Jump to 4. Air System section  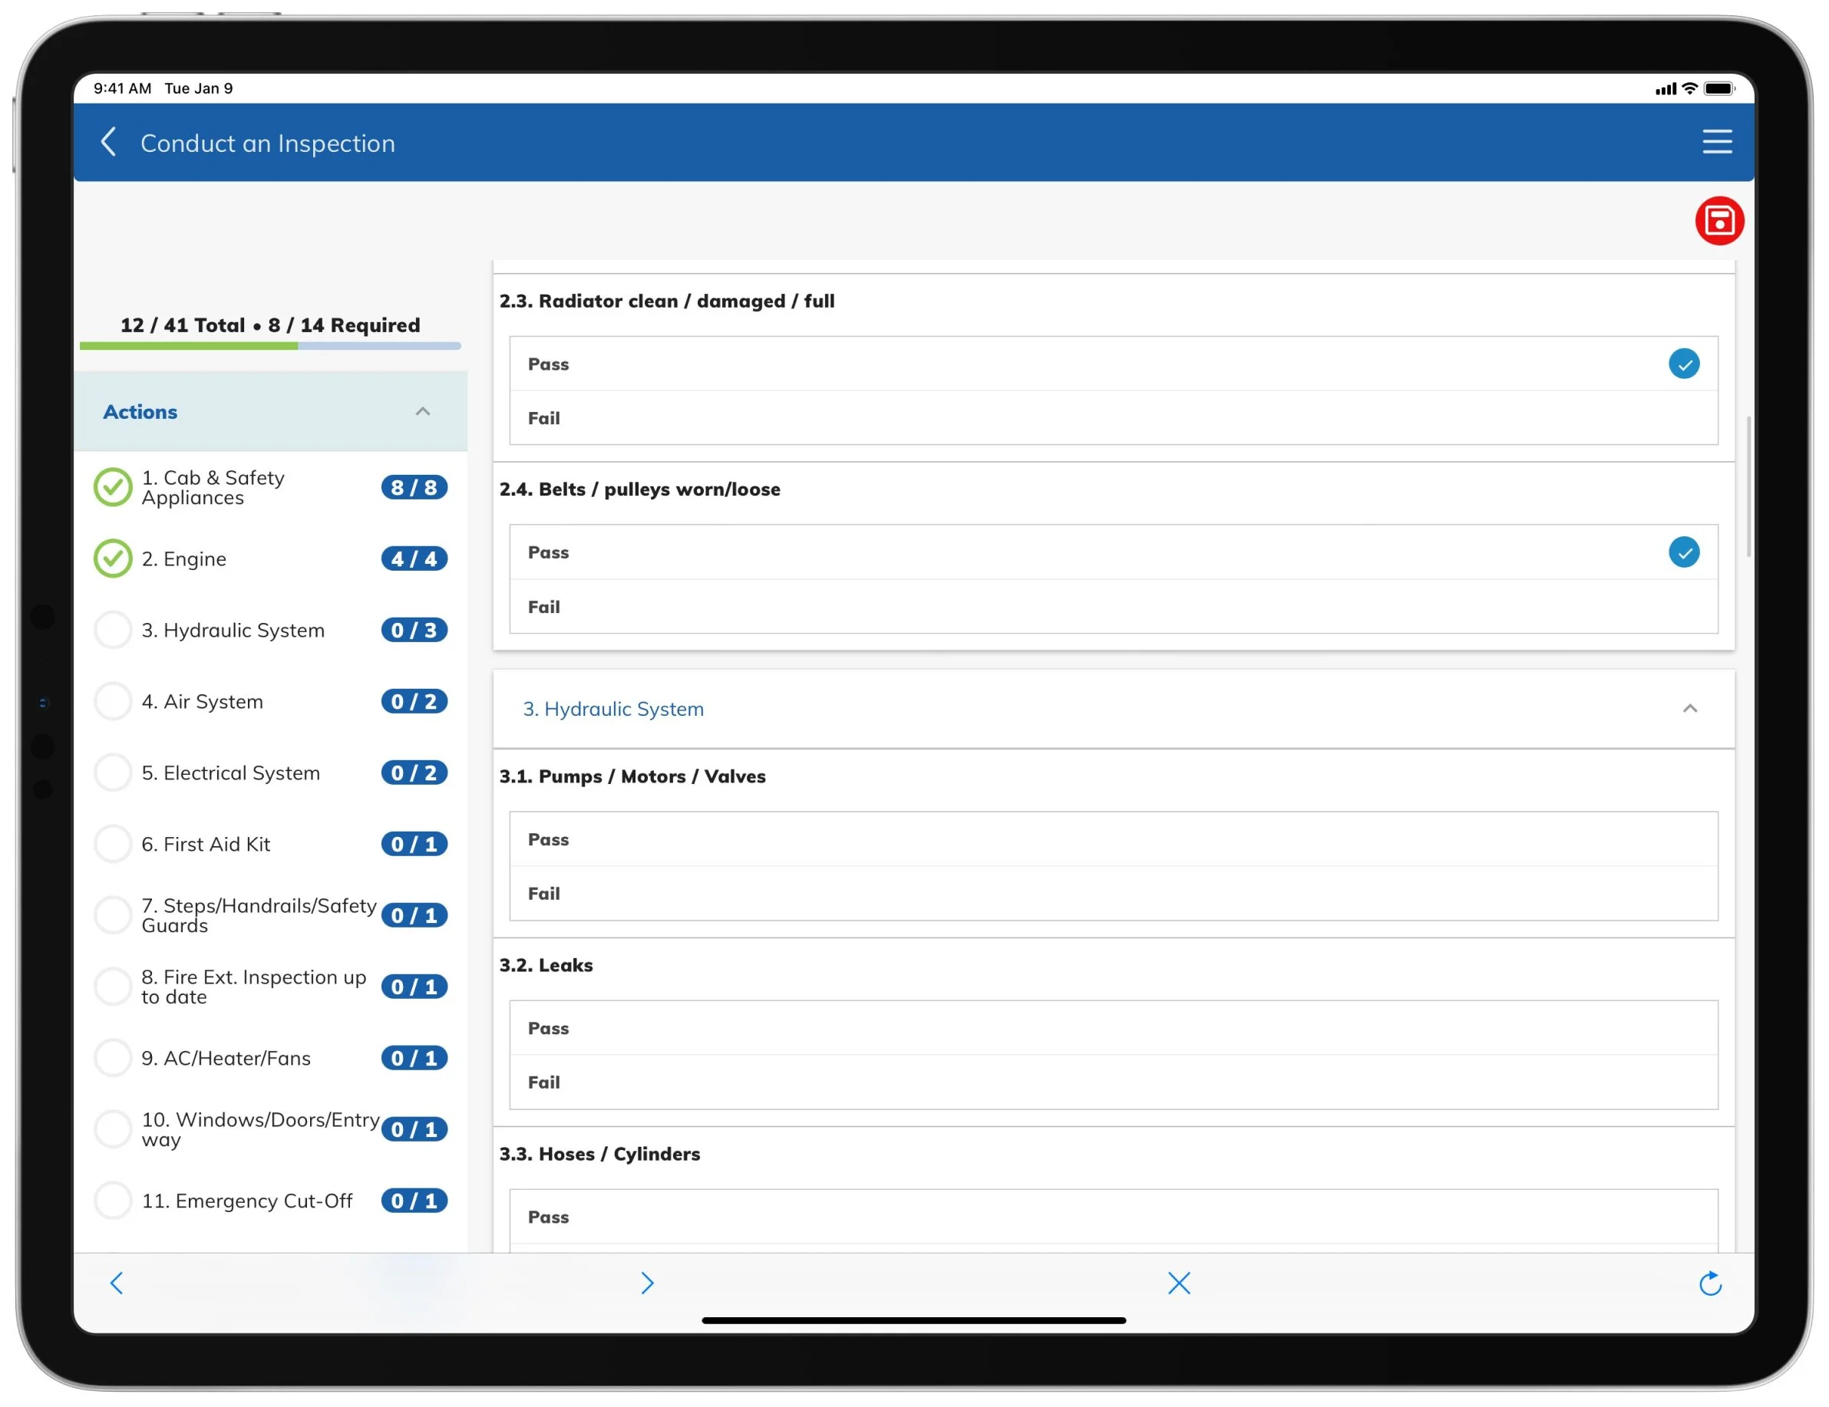click(x=213, y=701)
